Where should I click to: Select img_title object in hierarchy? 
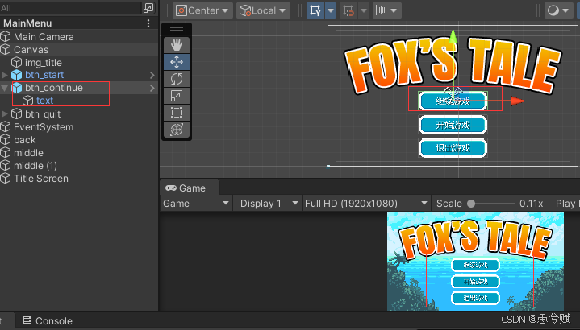pos(44,63)
